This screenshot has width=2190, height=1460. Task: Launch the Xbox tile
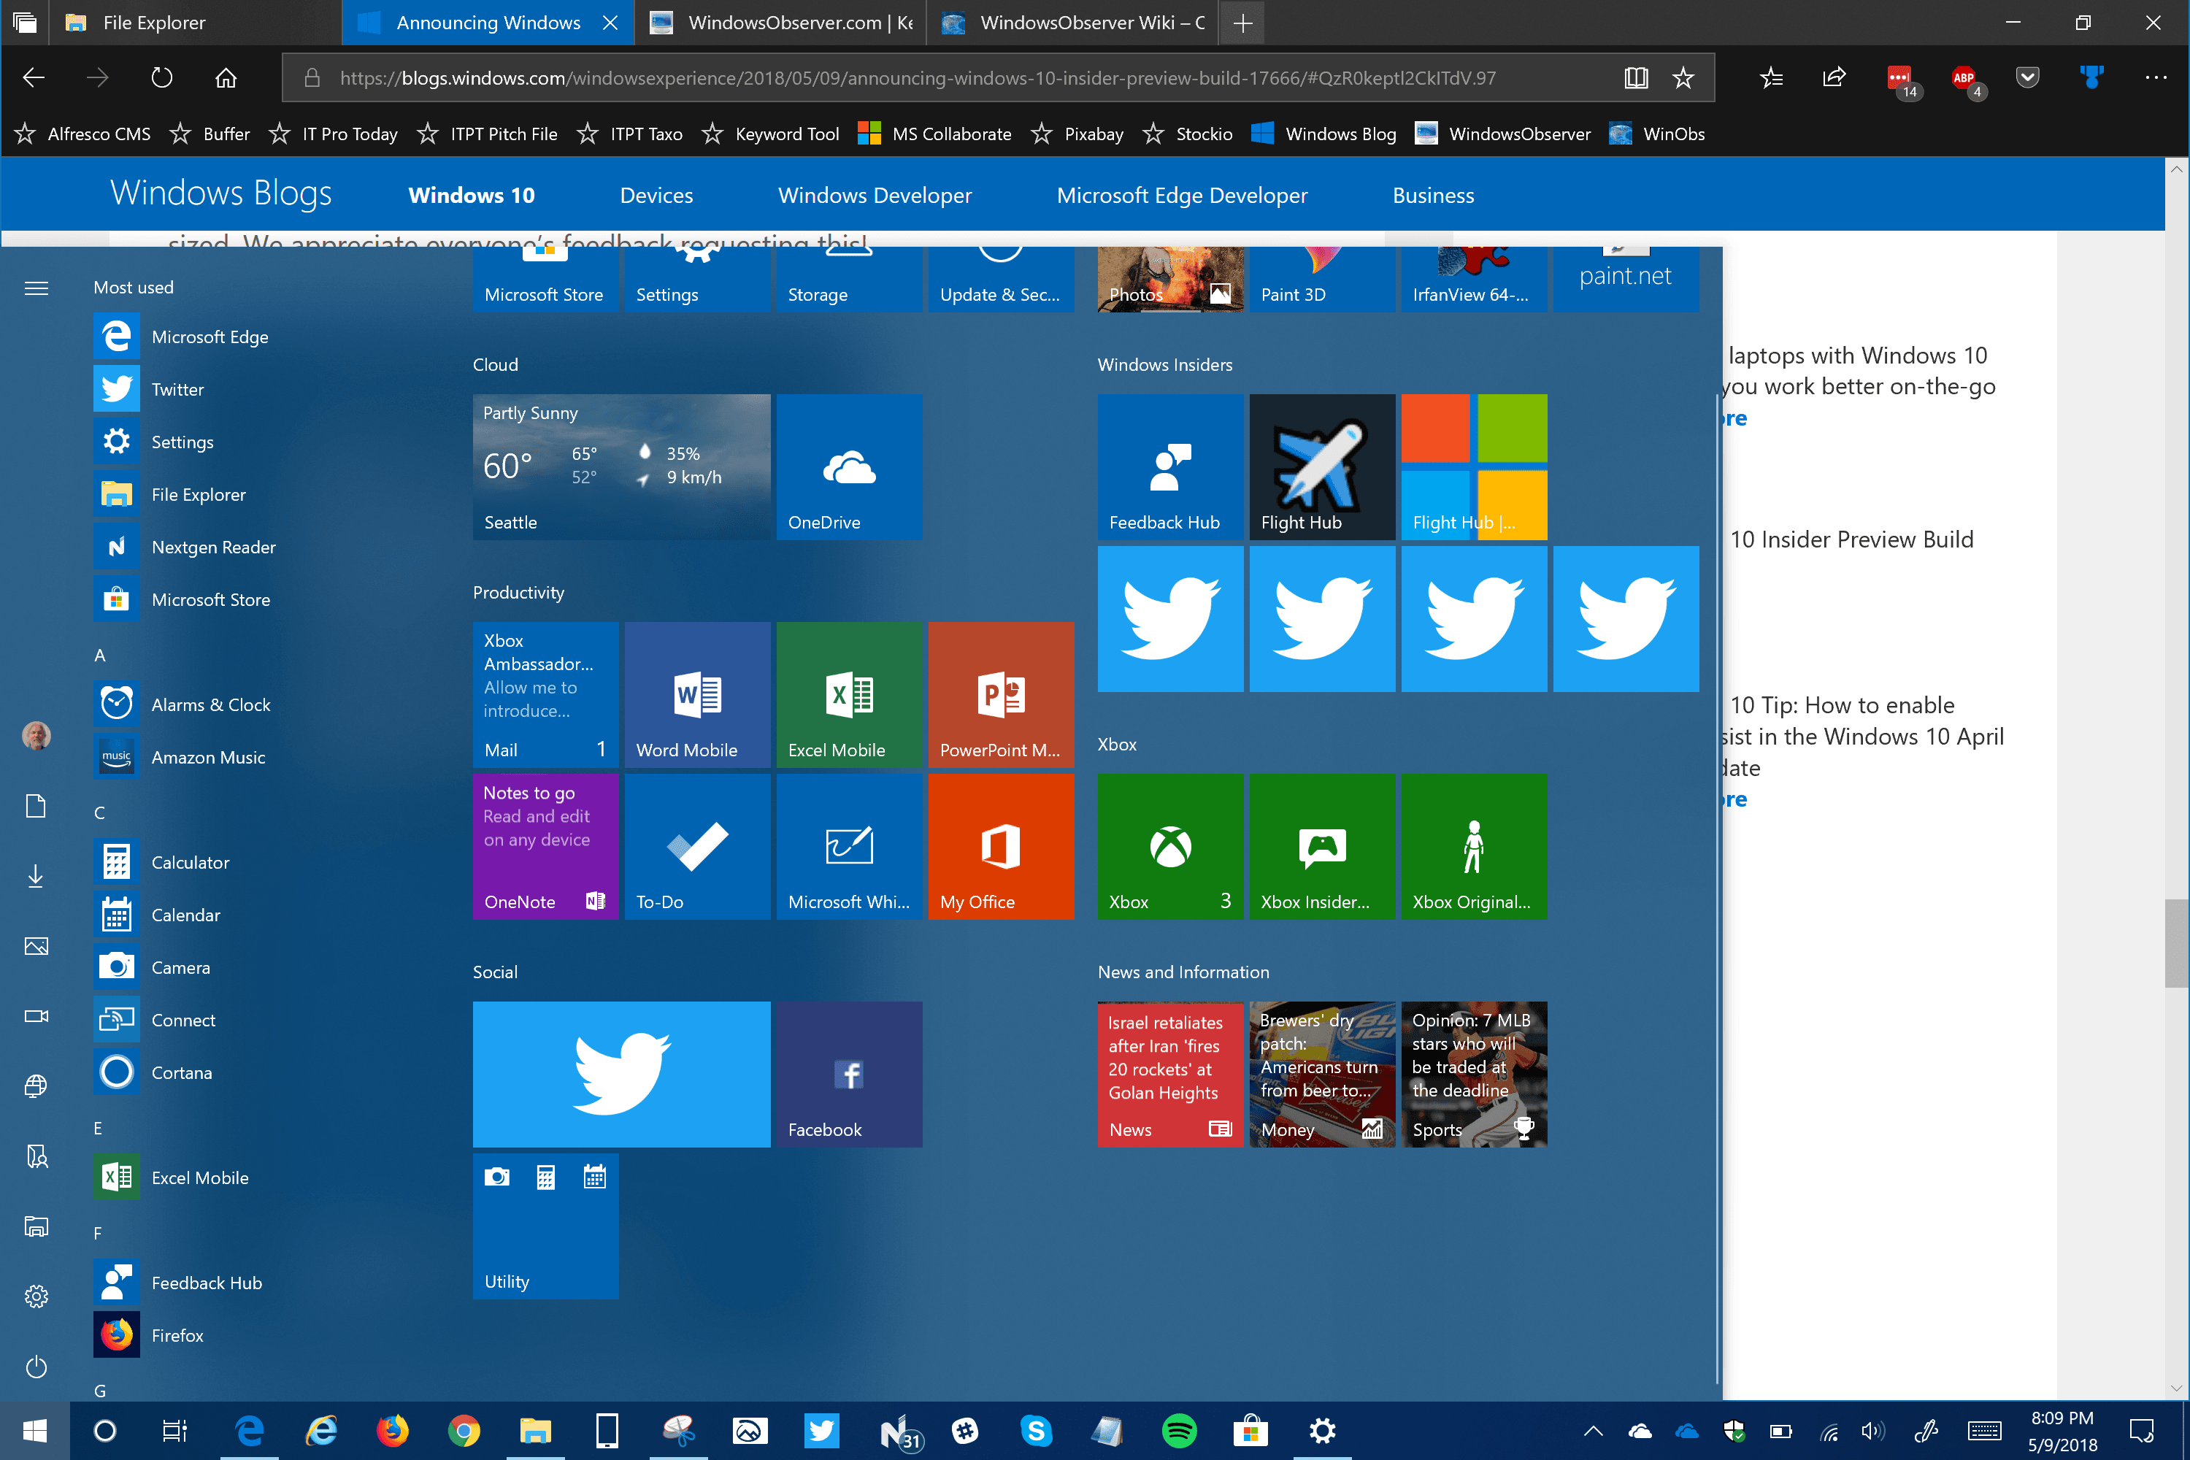pos(1169,846)
